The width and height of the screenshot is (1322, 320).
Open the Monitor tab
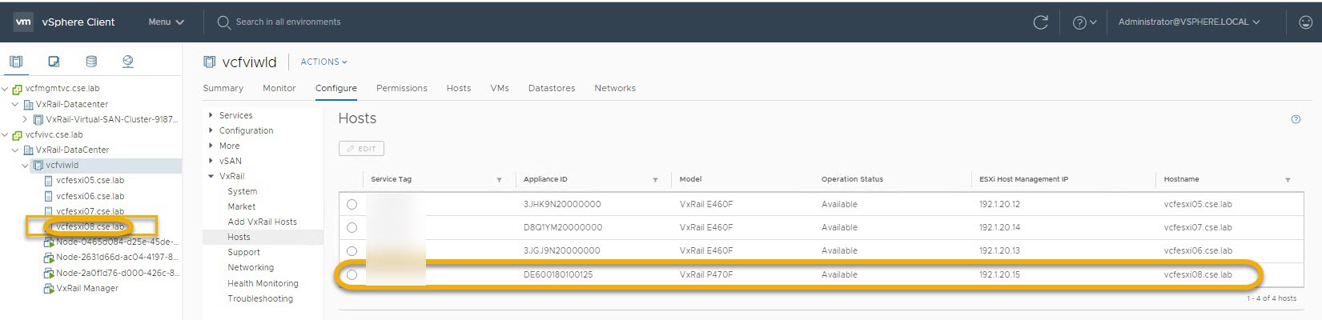click(x=279, y=88)
